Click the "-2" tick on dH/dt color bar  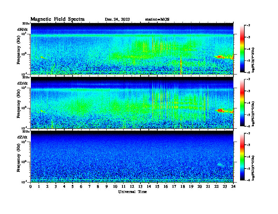click(249, 26)
